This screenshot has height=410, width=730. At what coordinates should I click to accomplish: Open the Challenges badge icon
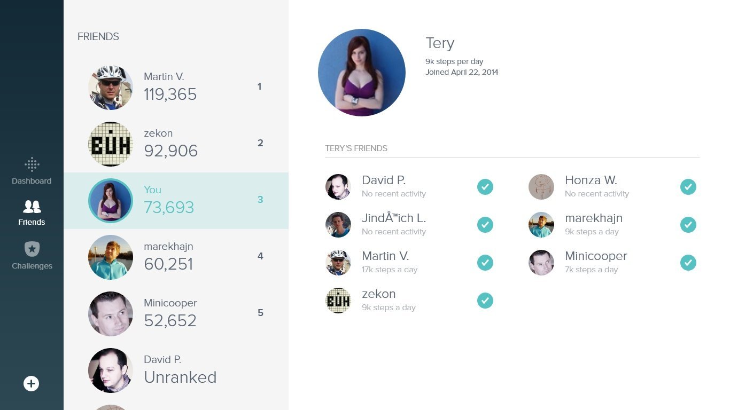32,249
